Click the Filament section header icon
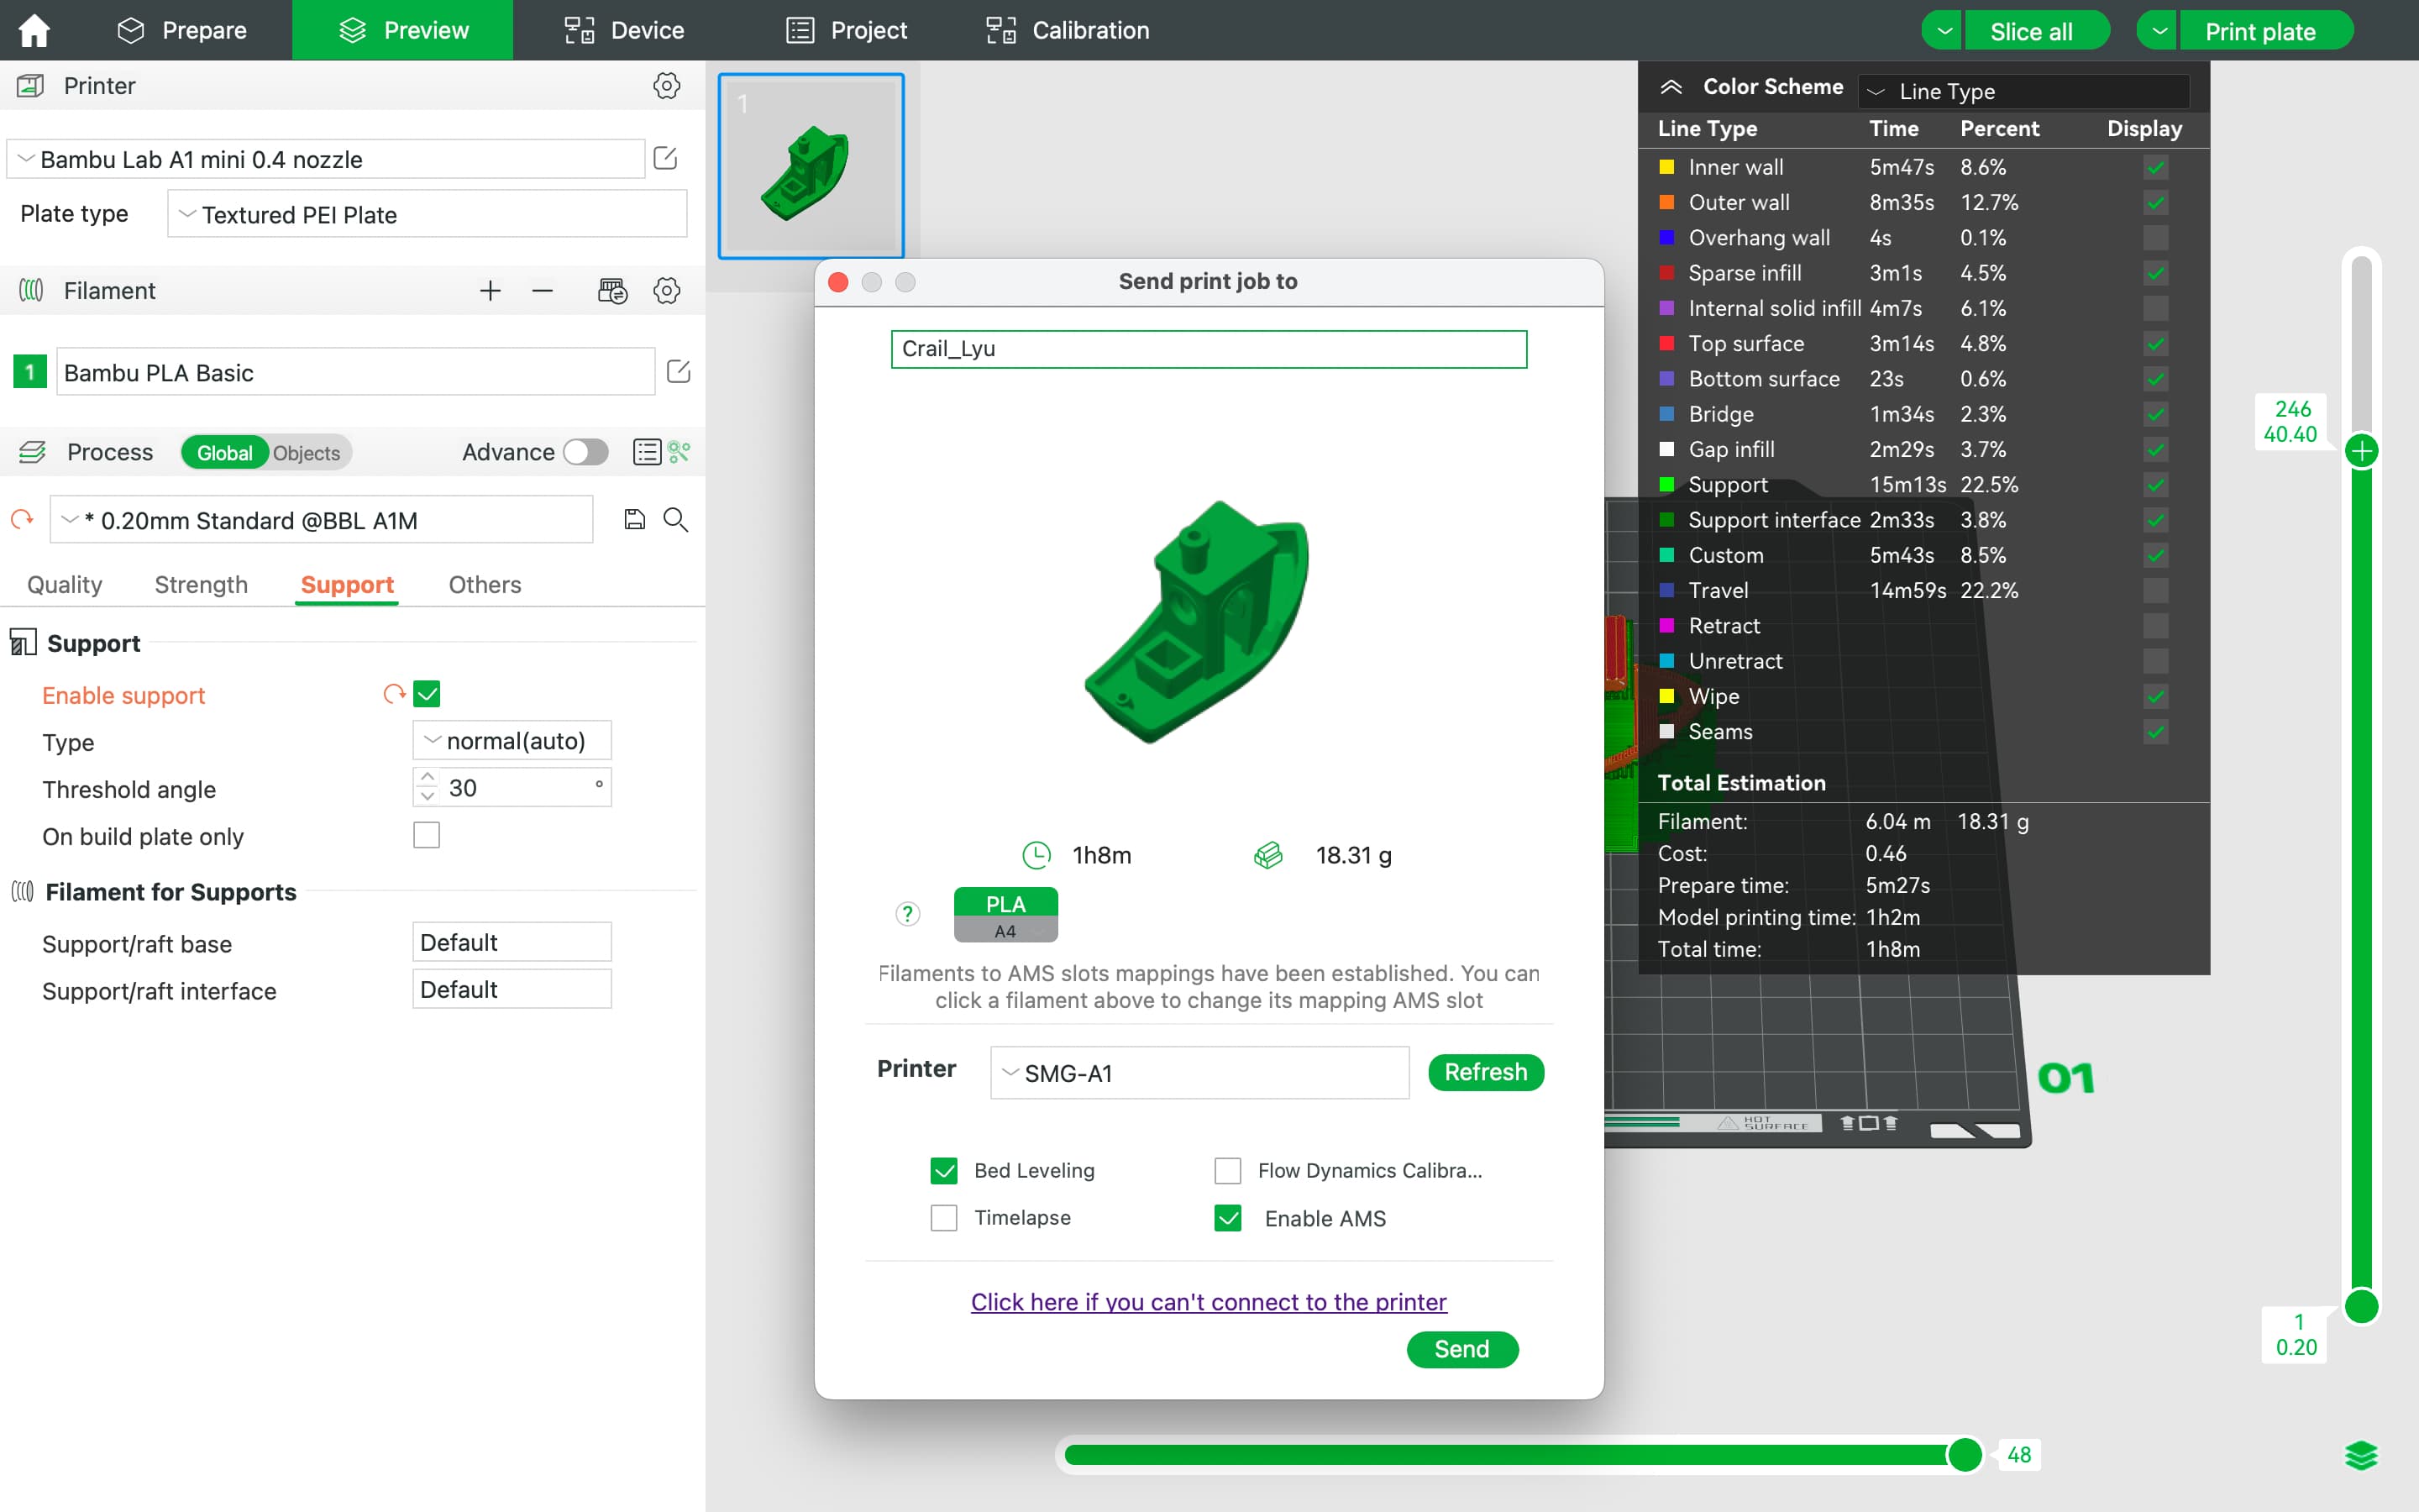Viewport: 2419px width, 1512px height. click(31, 291)
